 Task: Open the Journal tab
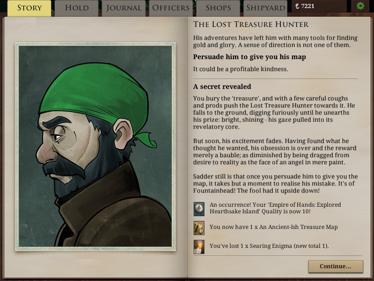point(124,8)
